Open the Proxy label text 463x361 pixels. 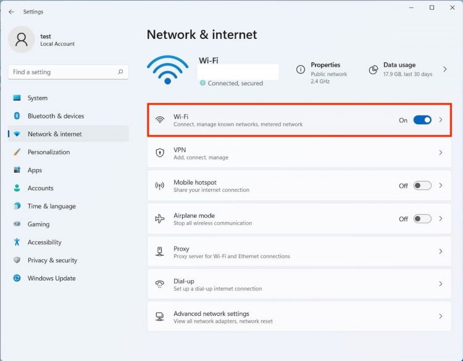coord(181,249)
